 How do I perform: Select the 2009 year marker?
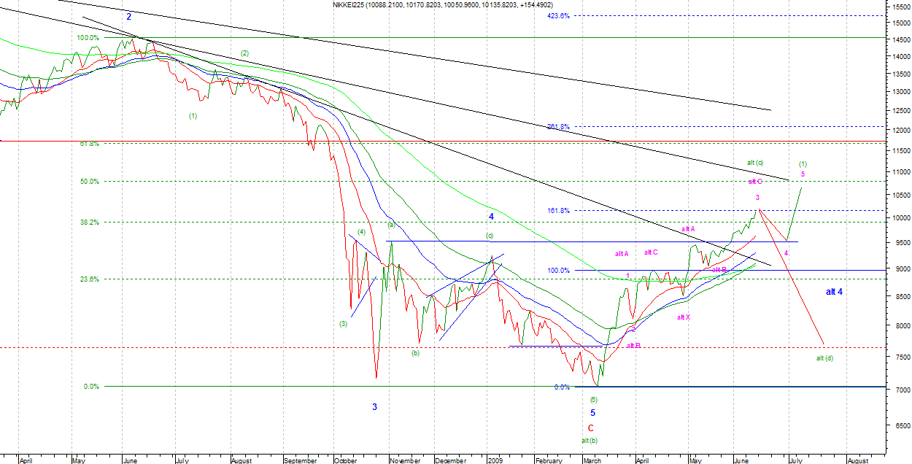point(495,460)
